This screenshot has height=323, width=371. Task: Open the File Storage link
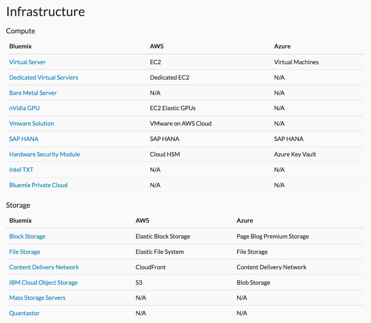[x=25, y=252]
